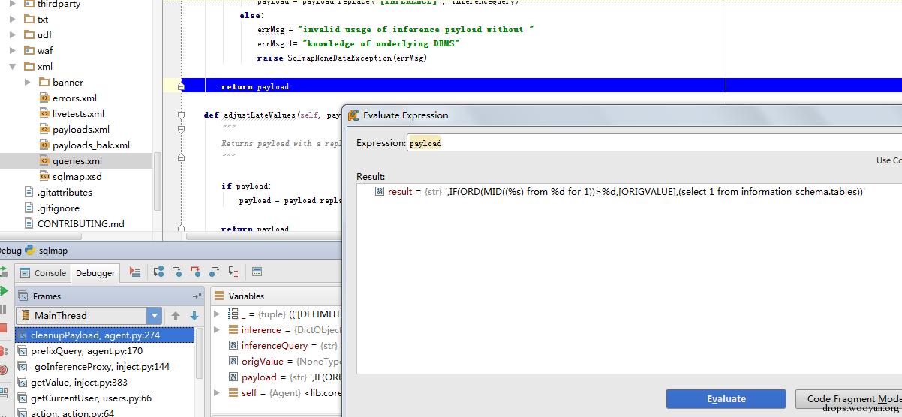Click the Step Into debugger icon
Screen dimensions: 902x417
(177, 272)
